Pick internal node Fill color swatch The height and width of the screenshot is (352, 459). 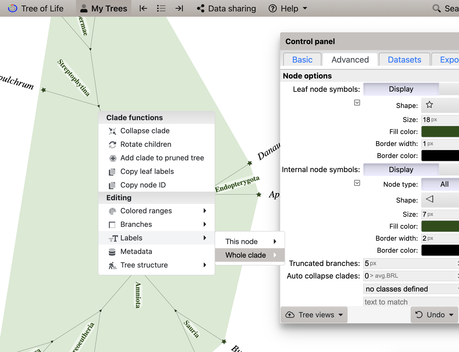point(440,226)
